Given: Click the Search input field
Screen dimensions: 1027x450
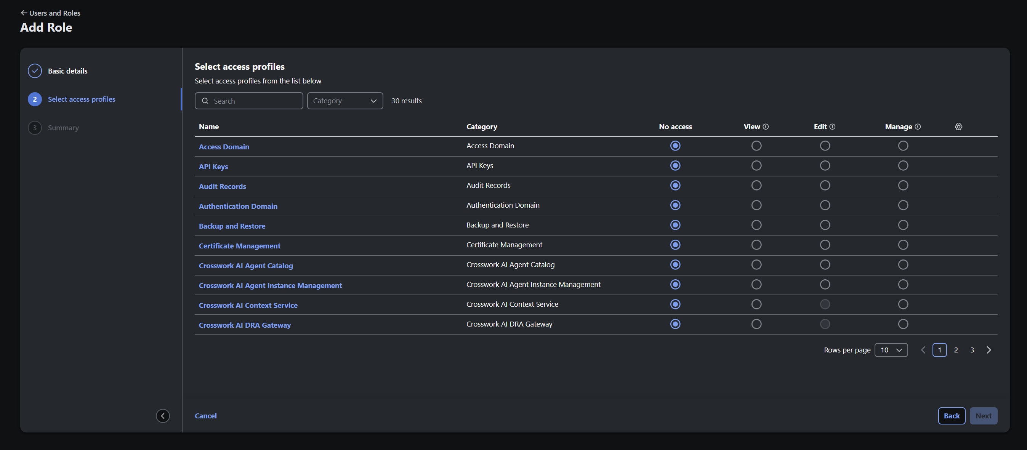Looking at the screenshot, I should coord(249,101).
